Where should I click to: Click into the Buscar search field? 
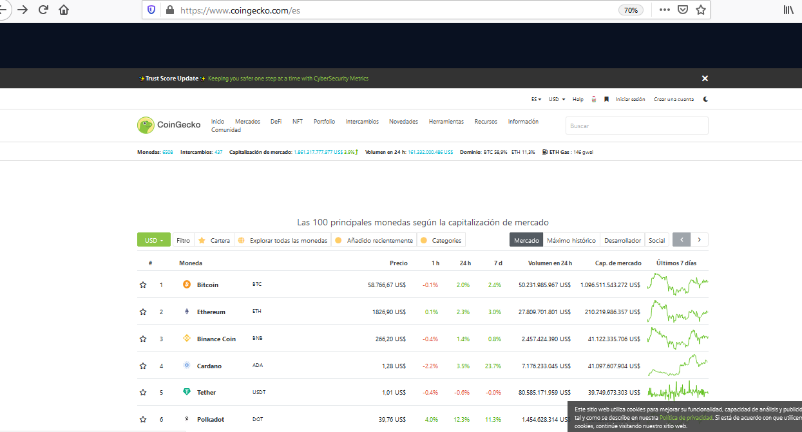pyautogui.click(x=636, y=126)
